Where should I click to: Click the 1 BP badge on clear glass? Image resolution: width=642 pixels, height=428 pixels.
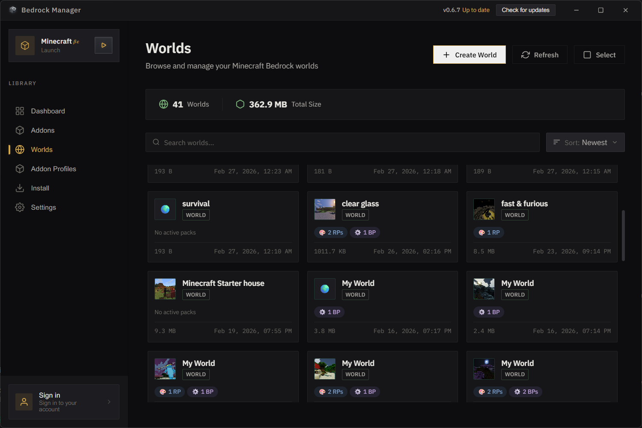pos(365,232)
